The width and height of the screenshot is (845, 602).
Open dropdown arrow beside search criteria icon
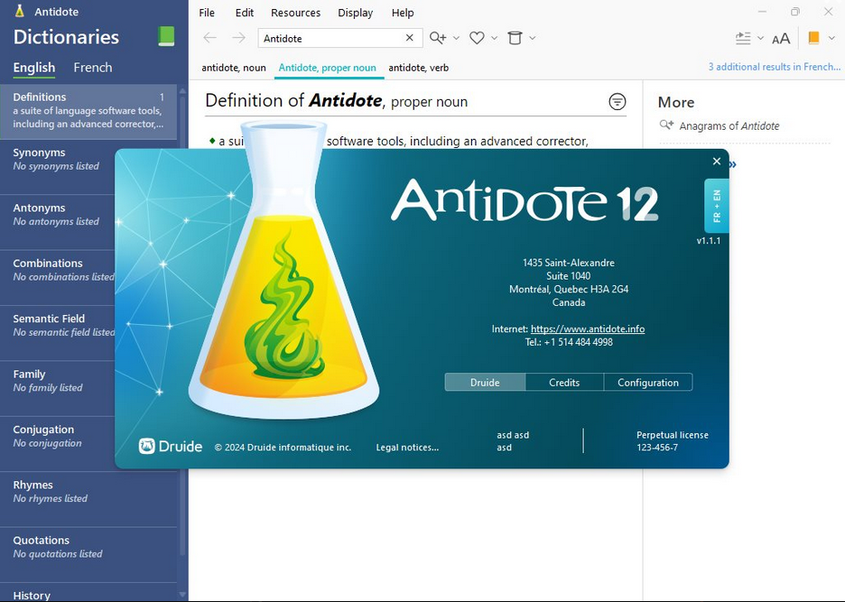point(456,38)
